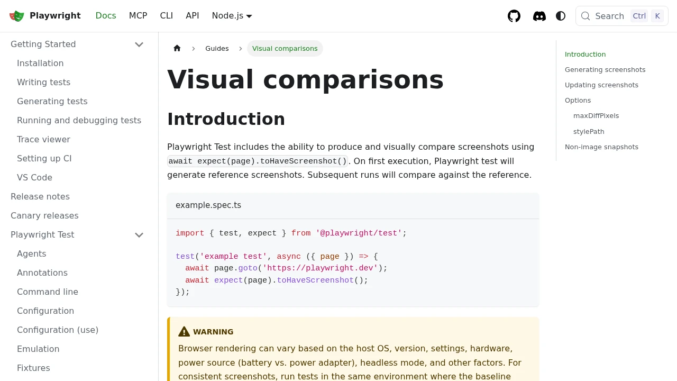Open the Emulation page

(38, 349)
